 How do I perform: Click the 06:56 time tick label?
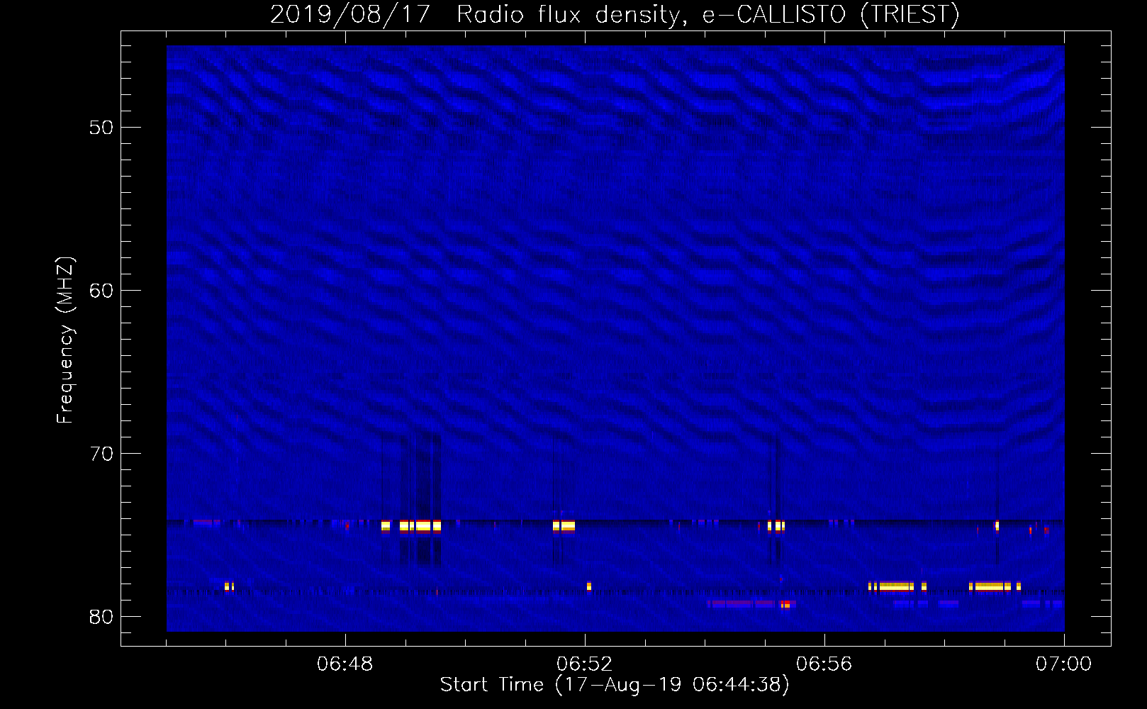[x=824, y=664]
